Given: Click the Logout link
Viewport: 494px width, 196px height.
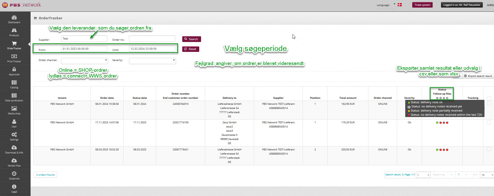Looking at the screenshot, I should point(490,5).
